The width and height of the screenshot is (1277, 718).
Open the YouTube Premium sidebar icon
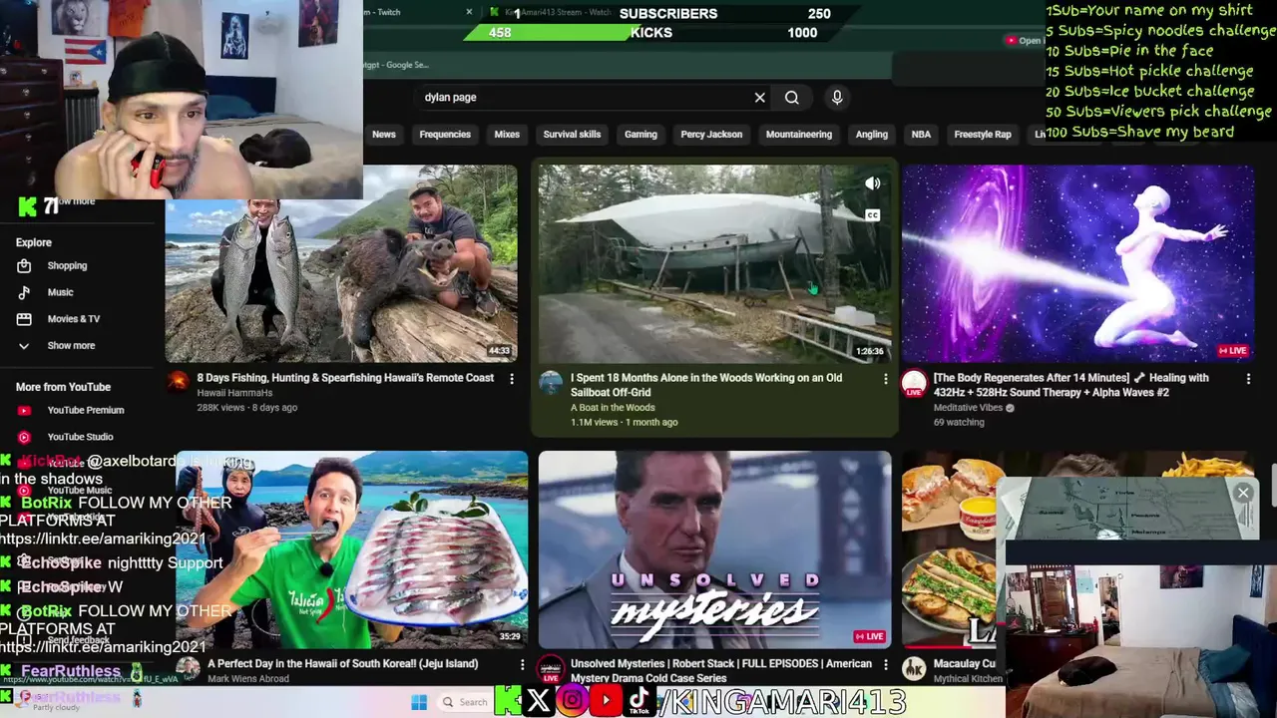[24, 410]
